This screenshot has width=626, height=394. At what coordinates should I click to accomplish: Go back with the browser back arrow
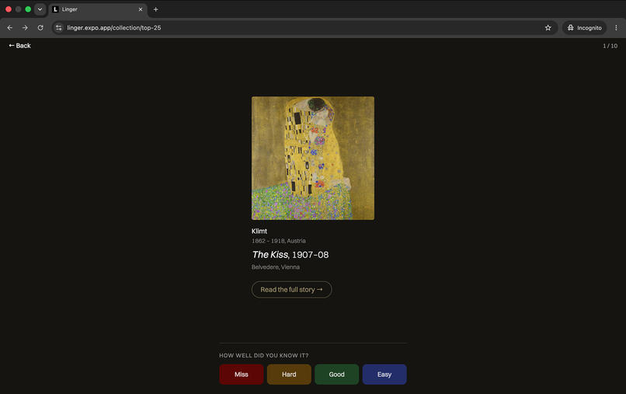point(10,27)
